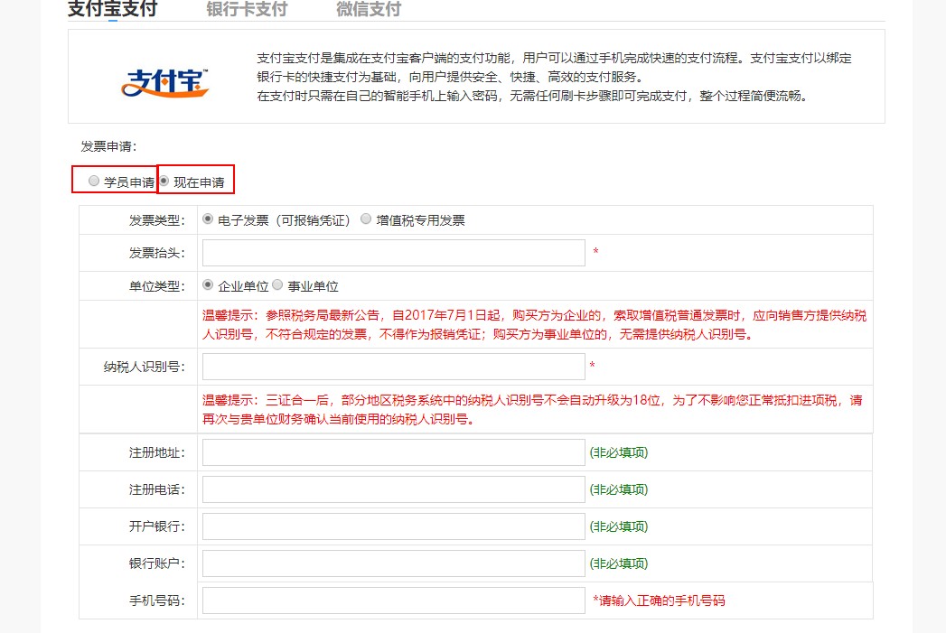Switch to the 支付宝支付 tab
Viewport: 946px width, 633px height.
pos(112,10)
